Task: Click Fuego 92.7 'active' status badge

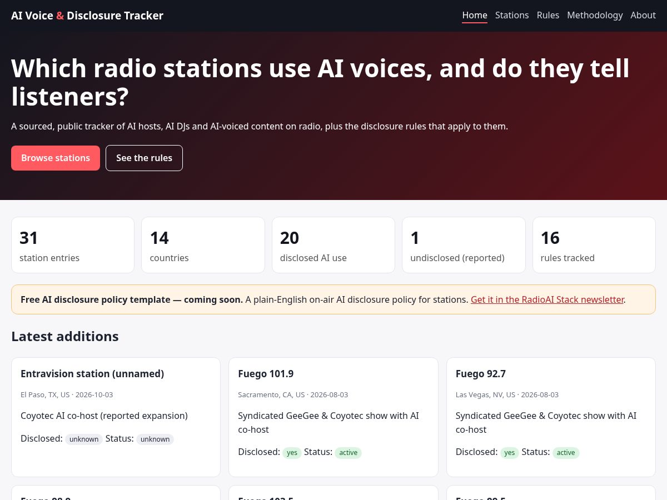Action: [566, 453]
